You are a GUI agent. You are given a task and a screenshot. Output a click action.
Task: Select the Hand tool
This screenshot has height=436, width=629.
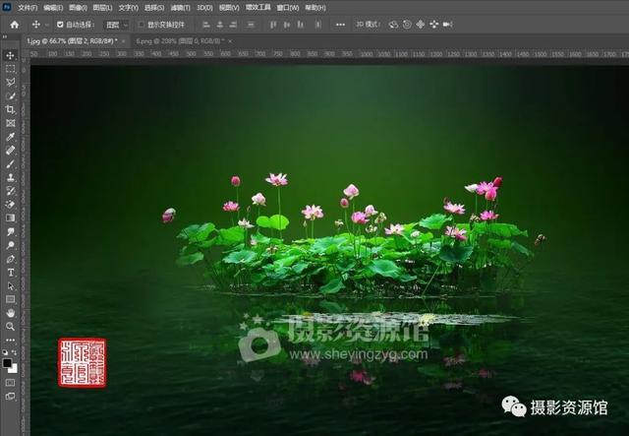(x=11, y=313)
